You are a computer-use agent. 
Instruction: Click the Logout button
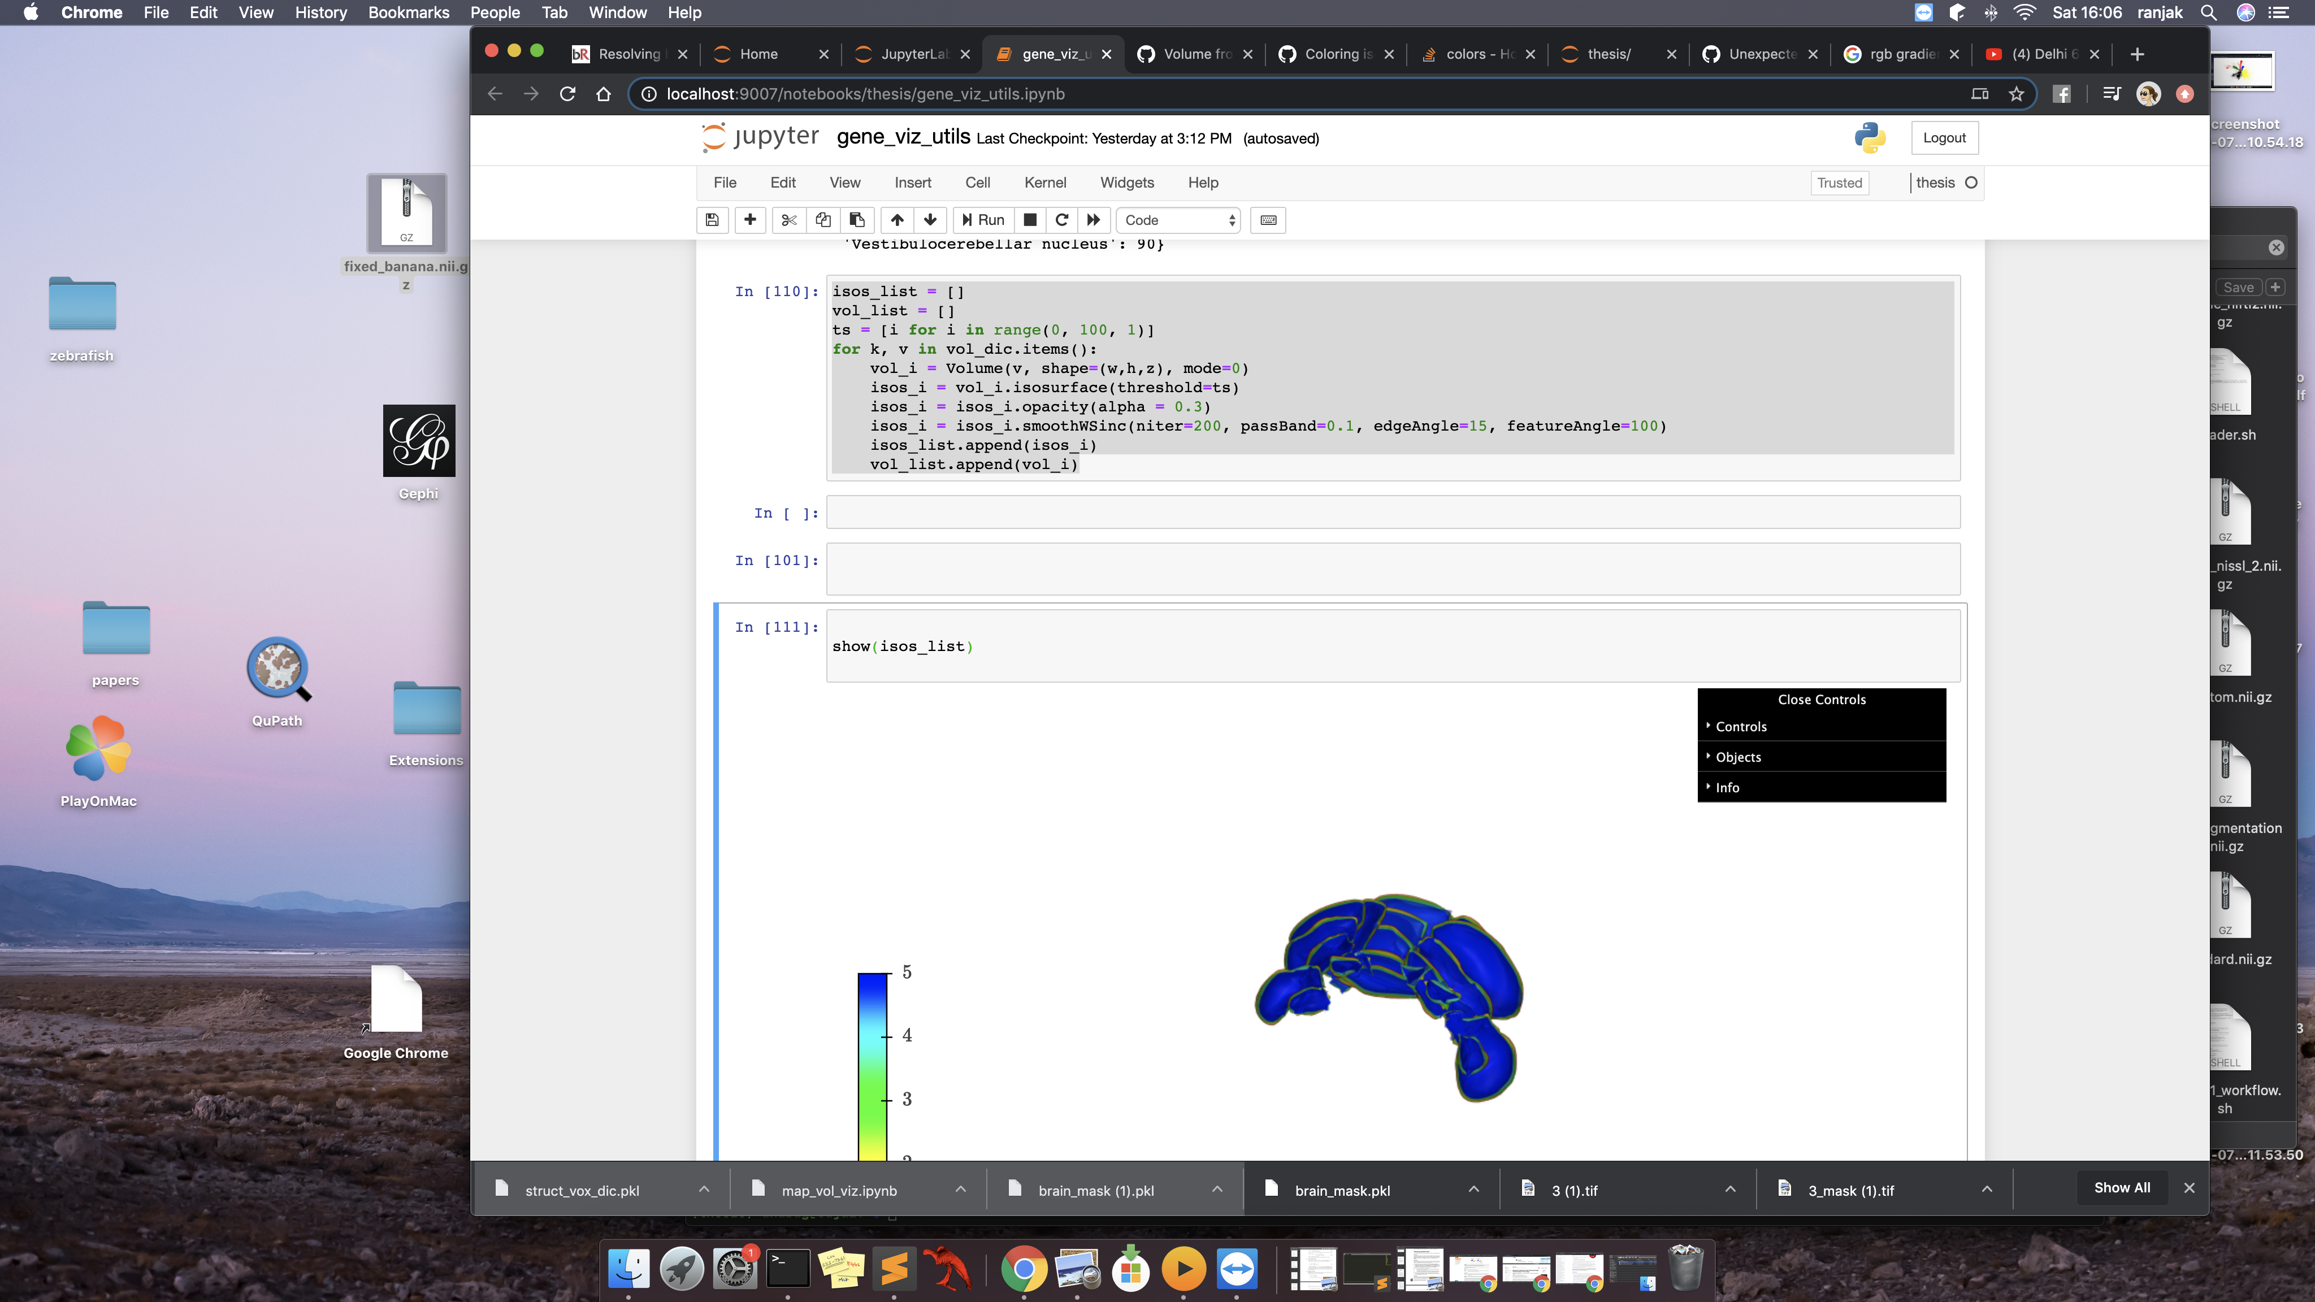(1944, 137)
